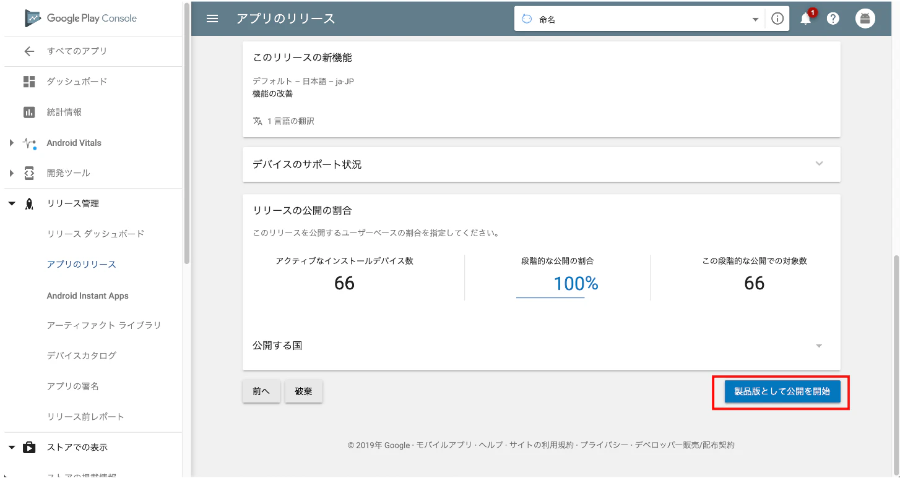Click the 100% rollout percentage field
The width and height of the screenshot is (900, 481).
click(550, 284)
